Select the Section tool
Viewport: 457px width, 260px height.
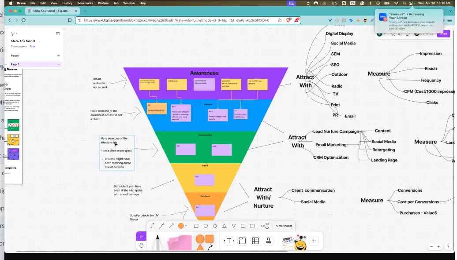(x=242, y=241)
